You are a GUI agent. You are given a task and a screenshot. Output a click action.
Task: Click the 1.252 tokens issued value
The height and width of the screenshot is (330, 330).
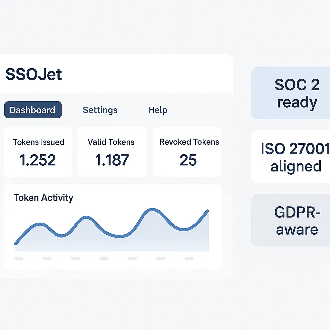(38, 160)
